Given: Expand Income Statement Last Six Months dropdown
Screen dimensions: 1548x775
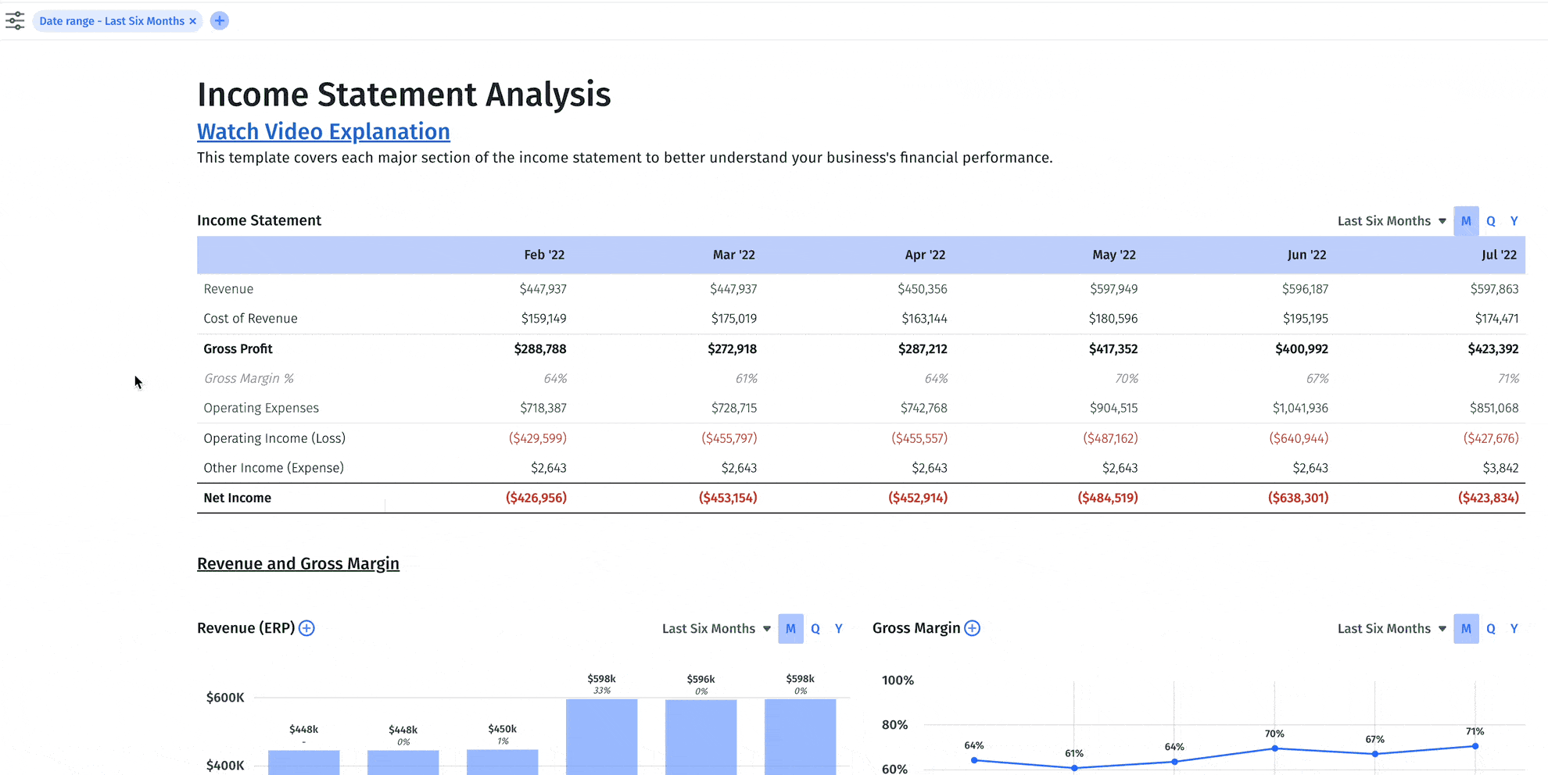Looking at the screenshot, I should [x=1392, y=221].
